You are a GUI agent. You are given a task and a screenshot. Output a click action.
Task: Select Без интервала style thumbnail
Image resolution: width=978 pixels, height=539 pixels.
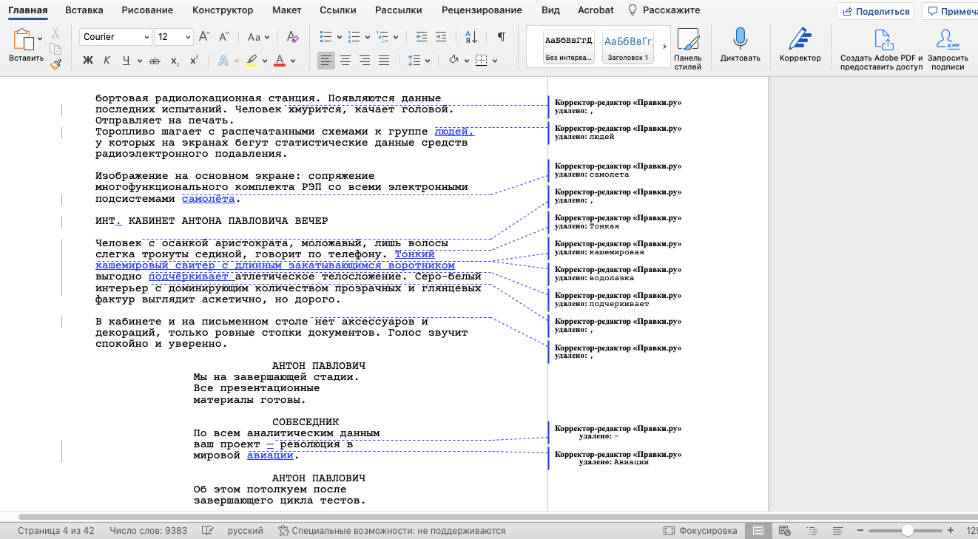569,46
